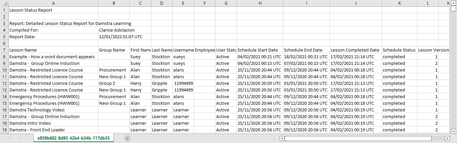The width and height of the screenshot is (457, 143).
Task: Click the Clarice Adolacion cell
Action: pos(117,30)
